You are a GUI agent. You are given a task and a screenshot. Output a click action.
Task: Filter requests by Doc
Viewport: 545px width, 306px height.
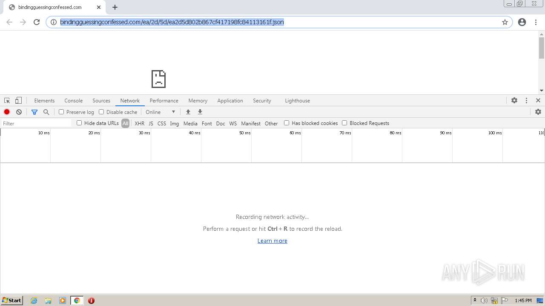pos(221,123)
